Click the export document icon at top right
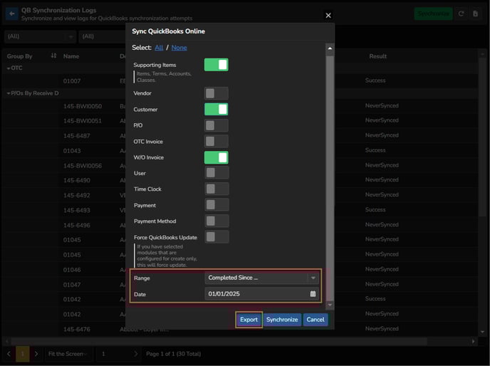Screen dimensions: 490x366 pyautogui.click(x=475, y=14)
